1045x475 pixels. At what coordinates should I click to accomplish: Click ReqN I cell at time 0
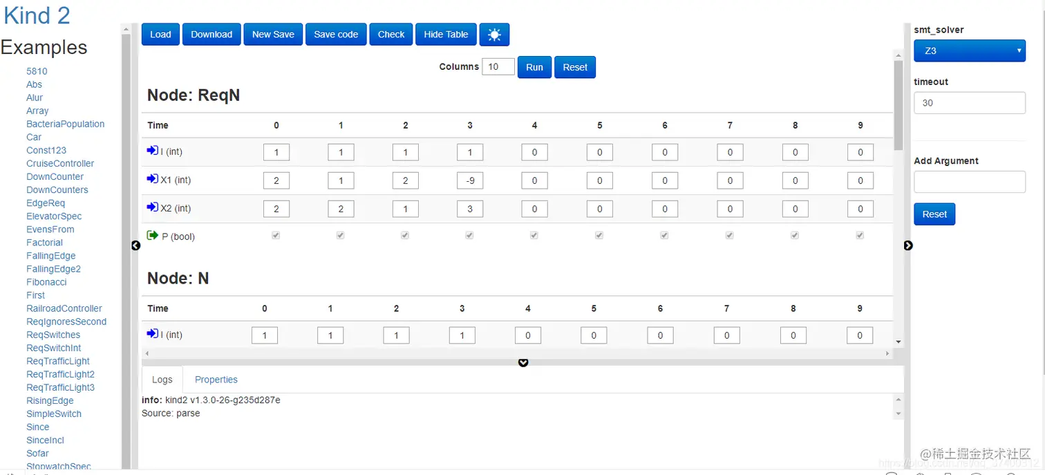276,152
